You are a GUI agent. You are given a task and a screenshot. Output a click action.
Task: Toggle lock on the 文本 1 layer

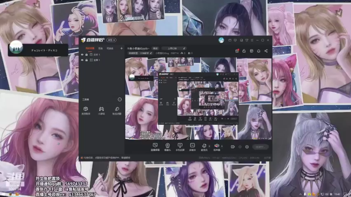coord(86,54)
